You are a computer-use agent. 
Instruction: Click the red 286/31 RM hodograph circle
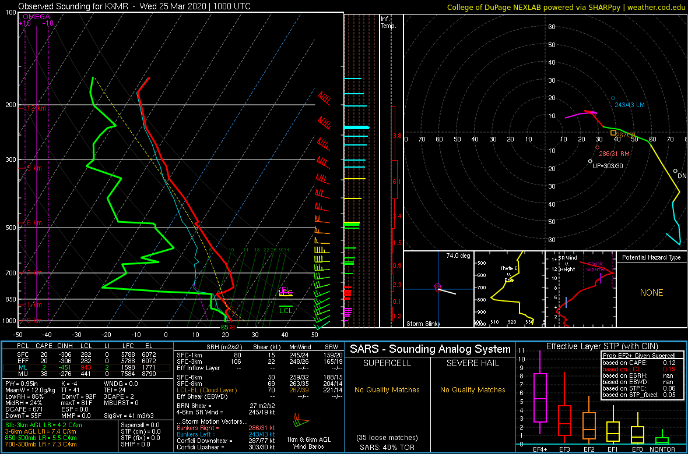[597, 148]
